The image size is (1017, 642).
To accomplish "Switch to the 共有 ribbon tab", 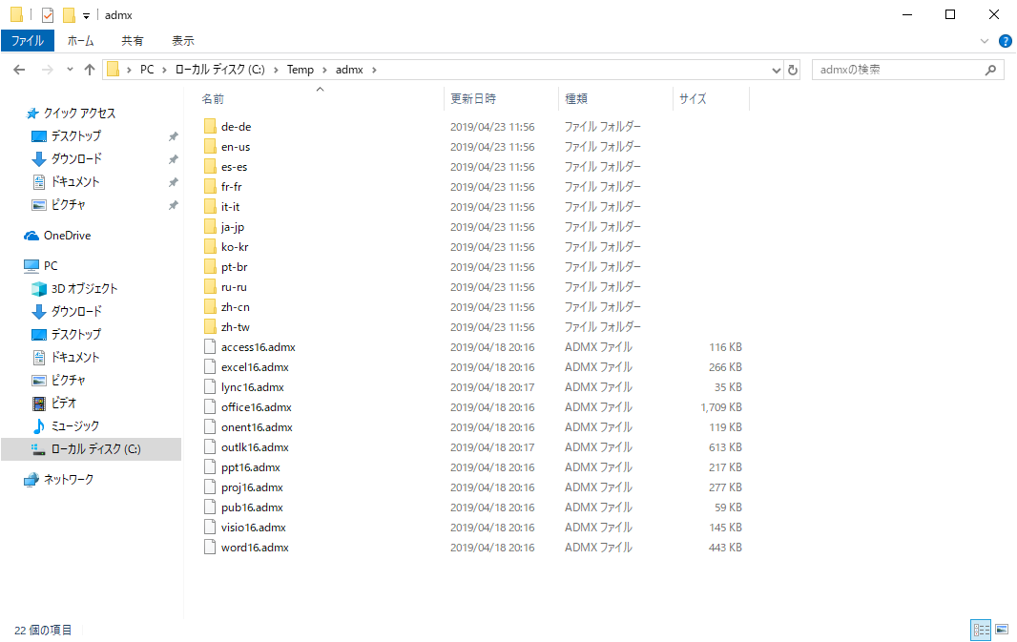I will pyautogui.click(x=133, y=41).
